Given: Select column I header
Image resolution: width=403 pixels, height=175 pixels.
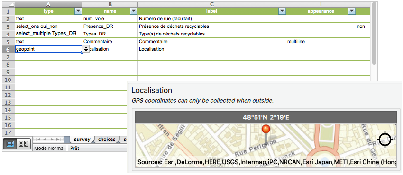Looking at the screenshot, I should 321,4.
